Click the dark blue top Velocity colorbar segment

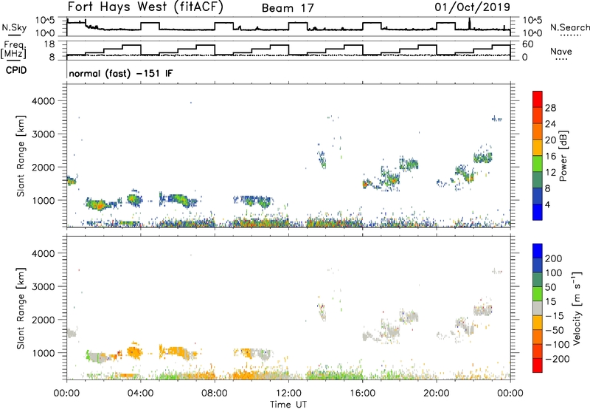click(538, 251)
